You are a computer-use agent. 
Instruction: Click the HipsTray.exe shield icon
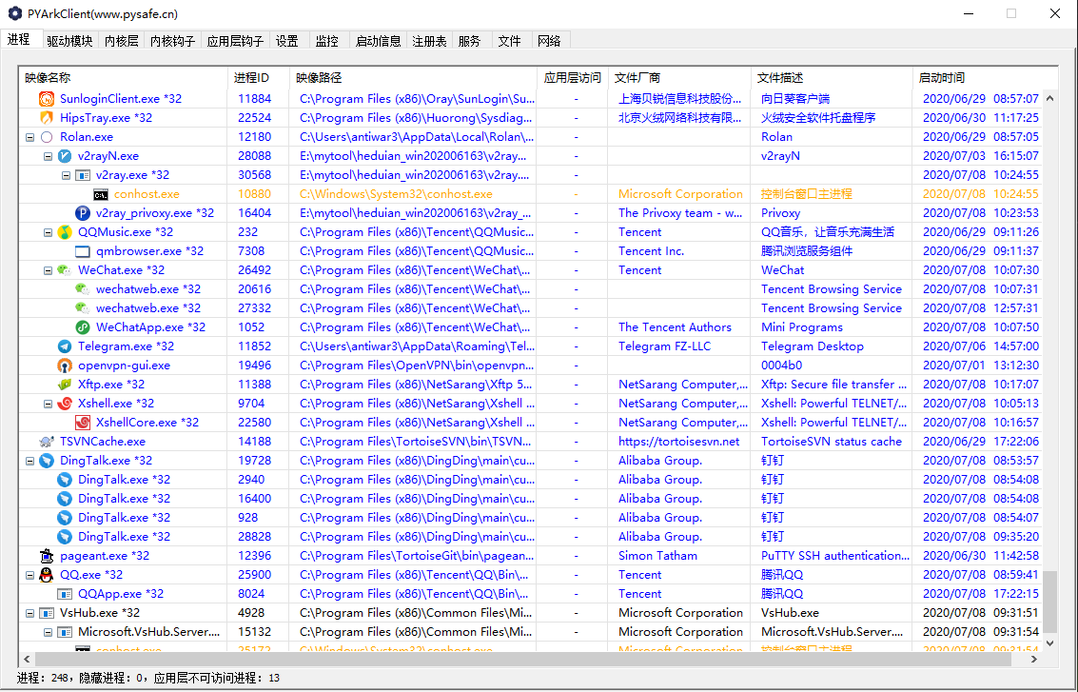(x=46, y=118)
